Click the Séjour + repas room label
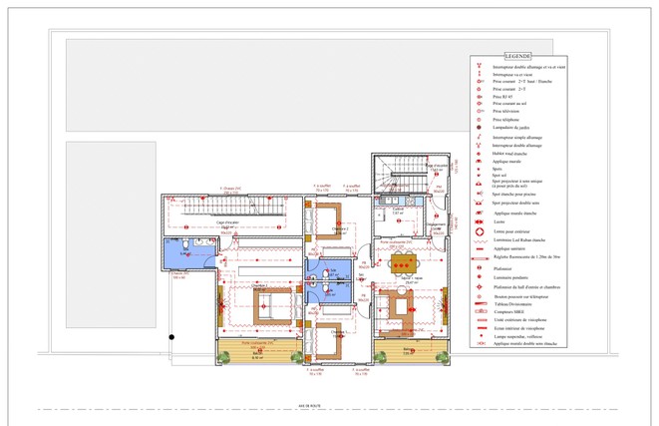Image resolution: width=659 pixels, height=426 pixels. [412, 278]
